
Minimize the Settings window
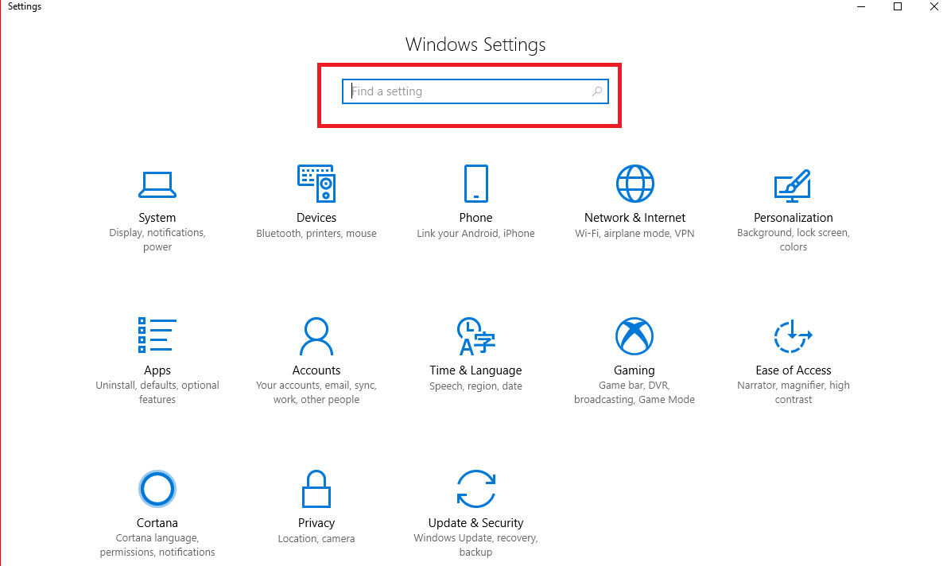(x=861, y=6)
